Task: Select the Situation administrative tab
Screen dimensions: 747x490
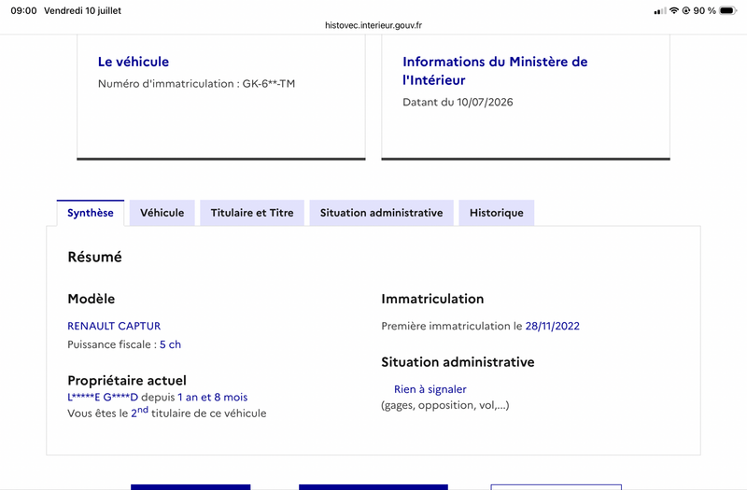Action: (381, 213)
